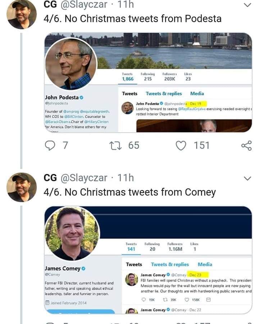The image size is (259, 324).
Task: Open Podesta's Followers count 203K
Action: (169, 77)
